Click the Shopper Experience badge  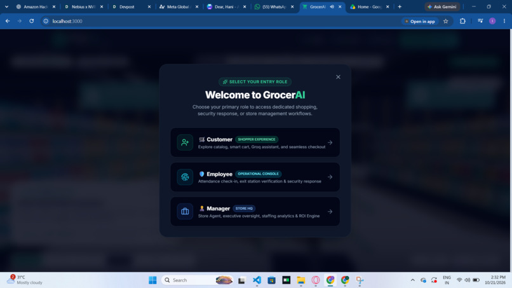tap(257, 139)
